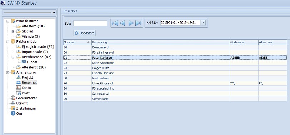Click the Vilande (3) list icon
This screenshot has width=290, height=135.
[19, 36]
